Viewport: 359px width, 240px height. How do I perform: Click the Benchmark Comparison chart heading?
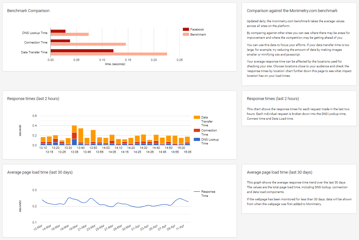[x=28, y=11]
